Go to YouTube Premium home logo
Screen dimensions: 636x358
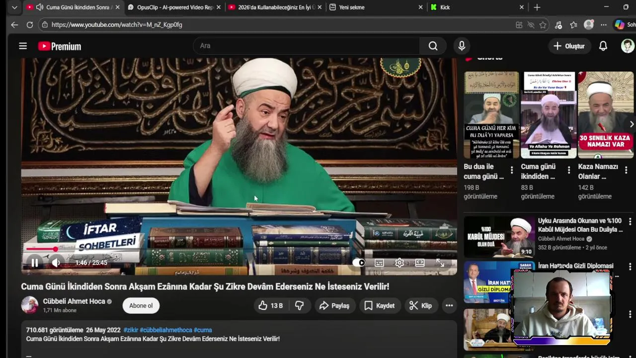point(60,46)
